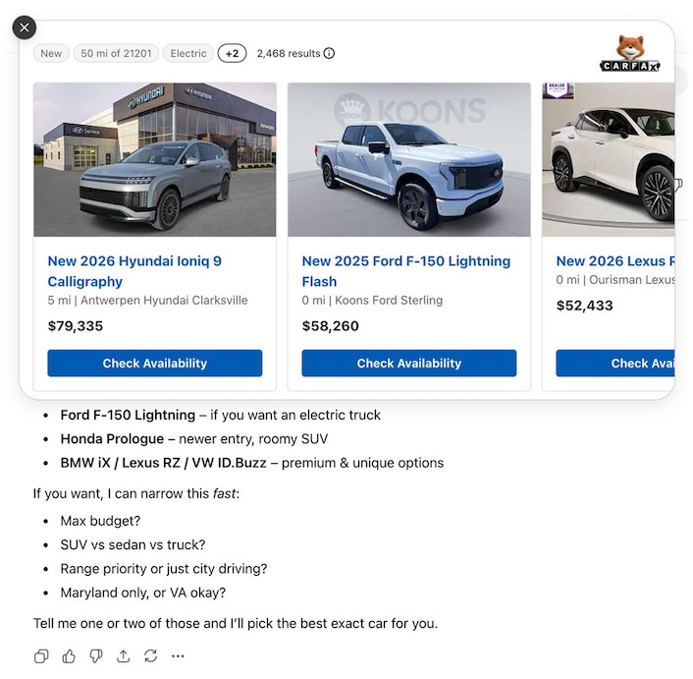This screenshot has height=679, width=693.
Task: Open the CARFAX fox logo
Action: tap(629, 53)
